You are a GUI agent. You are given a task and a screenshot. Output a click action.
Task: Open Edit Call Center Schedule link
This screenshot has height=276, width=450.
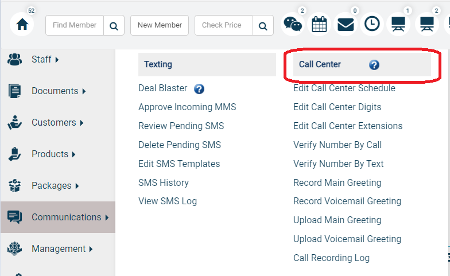pos(344,88)
